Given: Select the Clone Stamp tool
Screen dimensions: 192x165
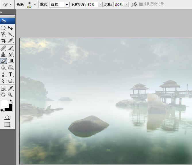Looking at the screenshot, I should tap(3, 54).
